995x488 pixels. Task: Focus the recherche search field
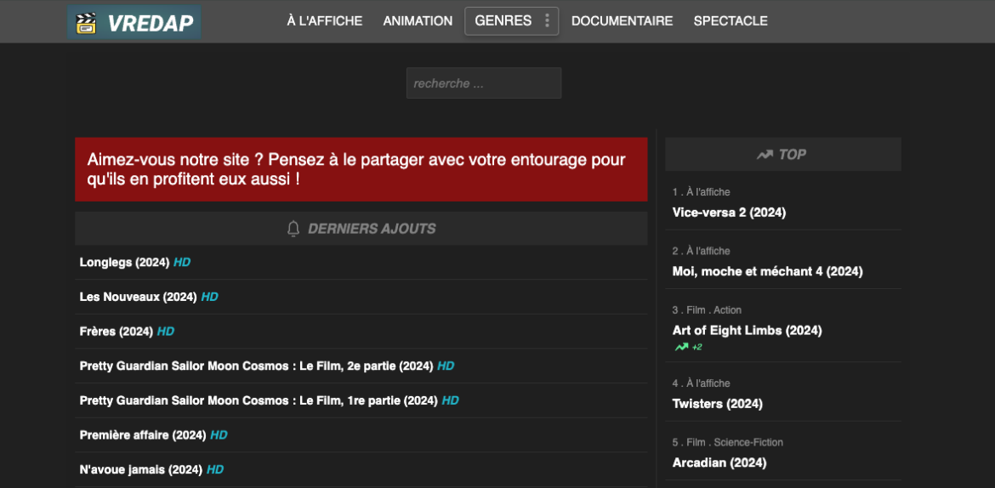[x=483, y=83]
